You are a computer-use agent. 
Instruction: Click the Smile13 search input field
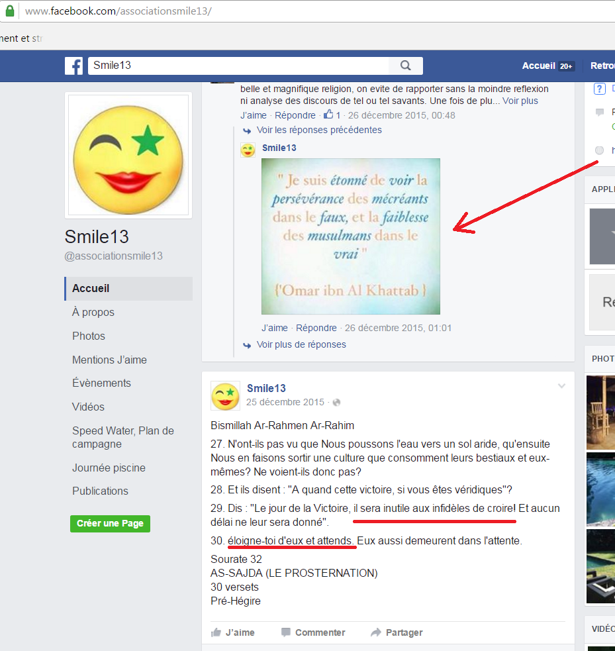pos(238,66)
